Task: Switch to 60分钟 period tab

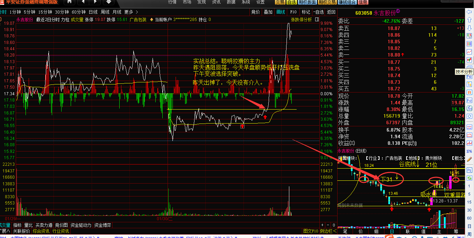Action: click(x=78, y=12)
